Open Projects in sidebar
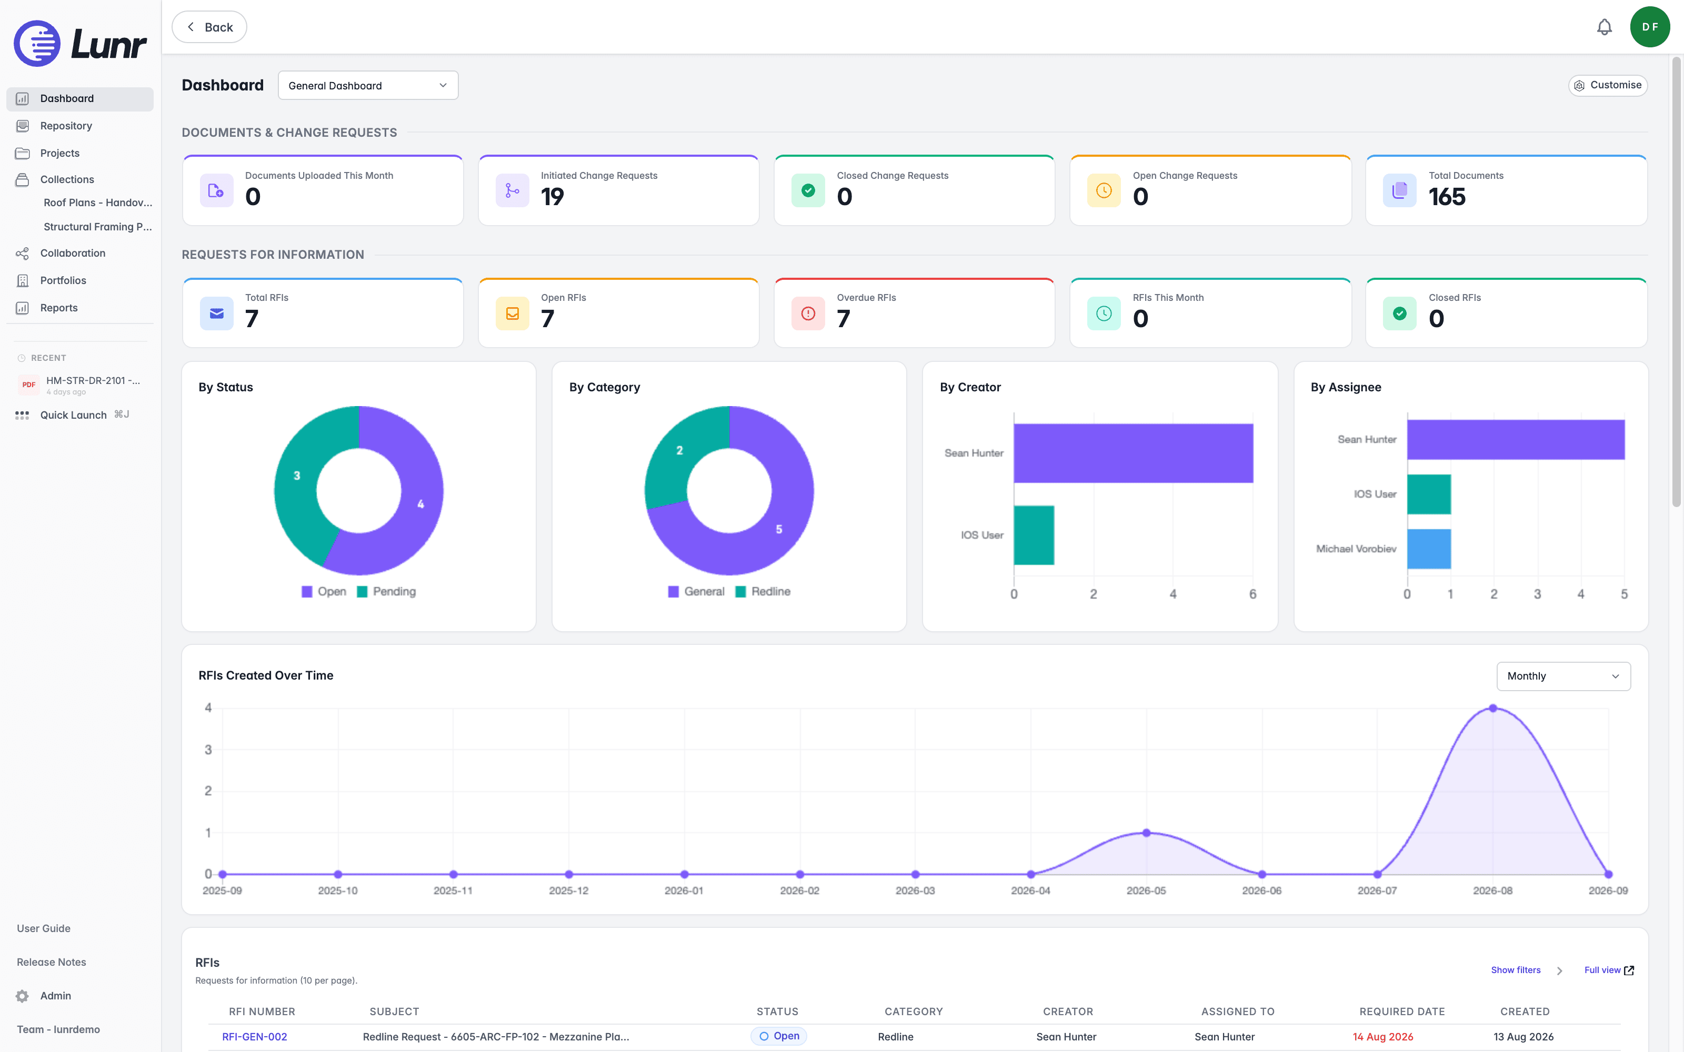Screen dimensions: 1684x1052 pyautogui.click(x=80, y=153)
